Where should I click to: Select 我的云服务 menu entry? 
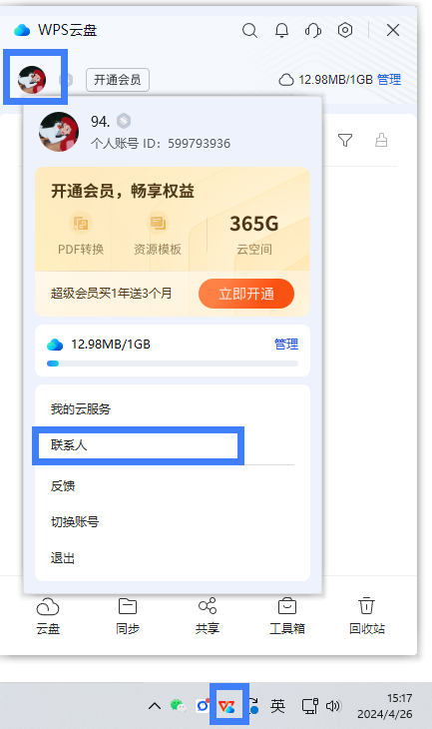[x=81, y=409]
